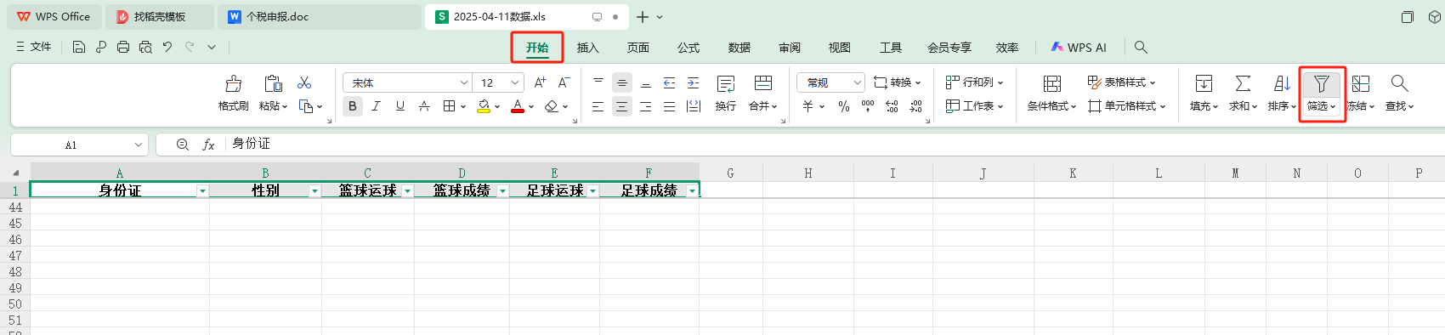The width and height of the screenshot is (1445, 335).
Task: Click the freeze panes (冻结) icon
Action: tap(1361, 83)
